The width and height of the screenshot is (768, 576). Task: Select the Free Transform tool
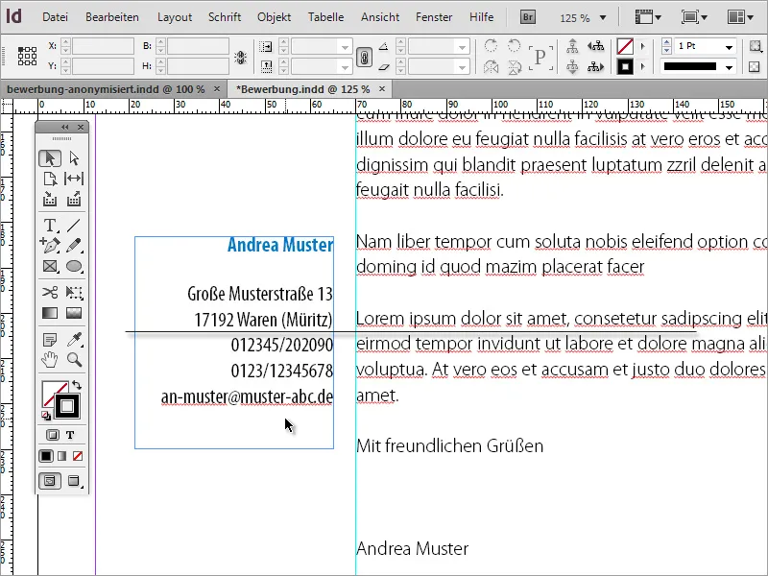click(x=74, y=293)
